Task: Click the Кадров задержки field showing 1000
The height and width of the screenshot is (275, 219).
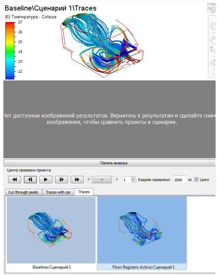Action: coord(179,180)
